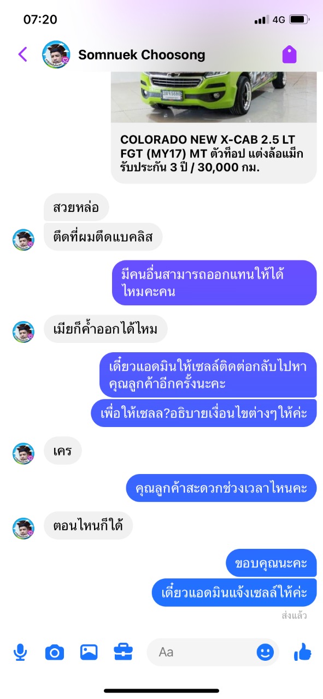This screenshot has width=323, height=699.
Task: Select the message "คุณลูกค้าสะดวกช่วงเวลาไหนคะ"
Action: coord(221,488)
